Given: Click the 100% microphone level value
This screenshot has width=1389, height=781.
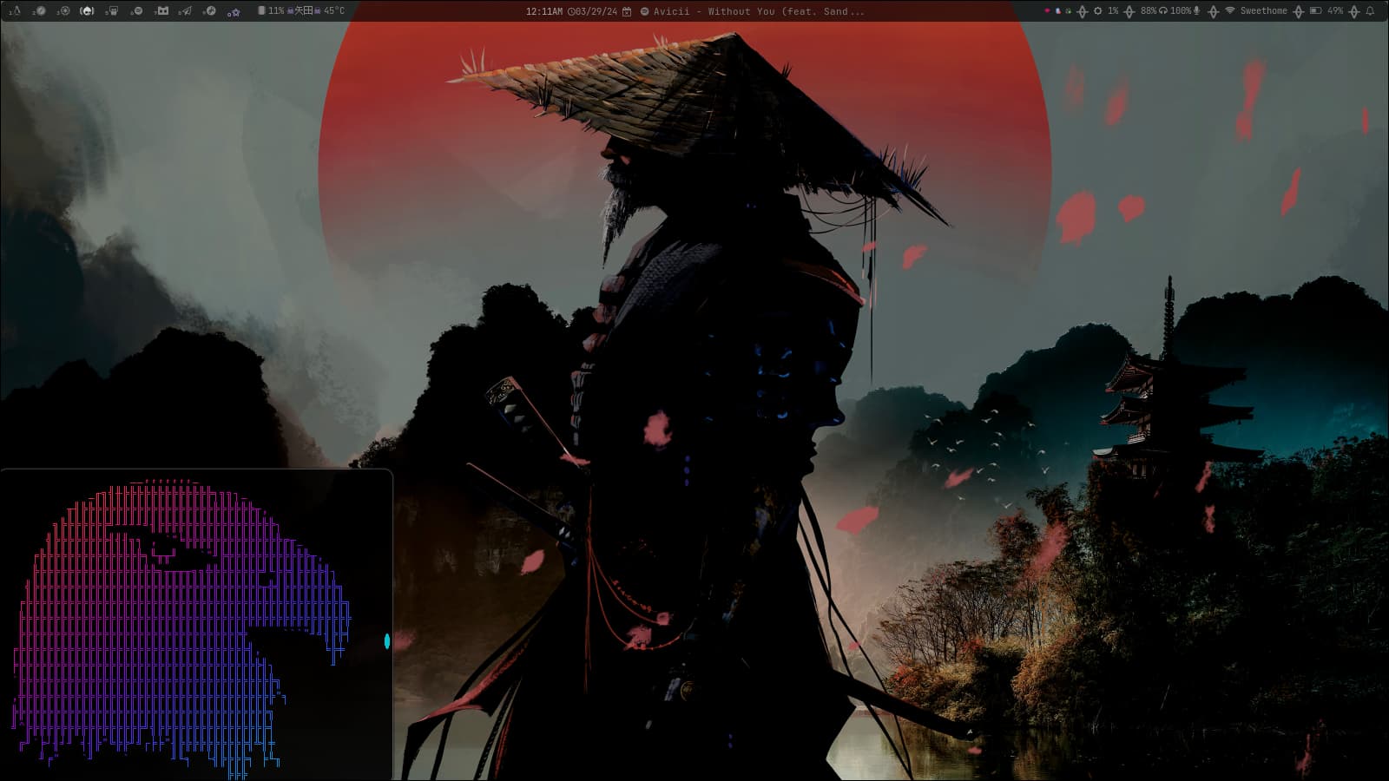Looking at the screenshot, I should [x=1181, y=10].
